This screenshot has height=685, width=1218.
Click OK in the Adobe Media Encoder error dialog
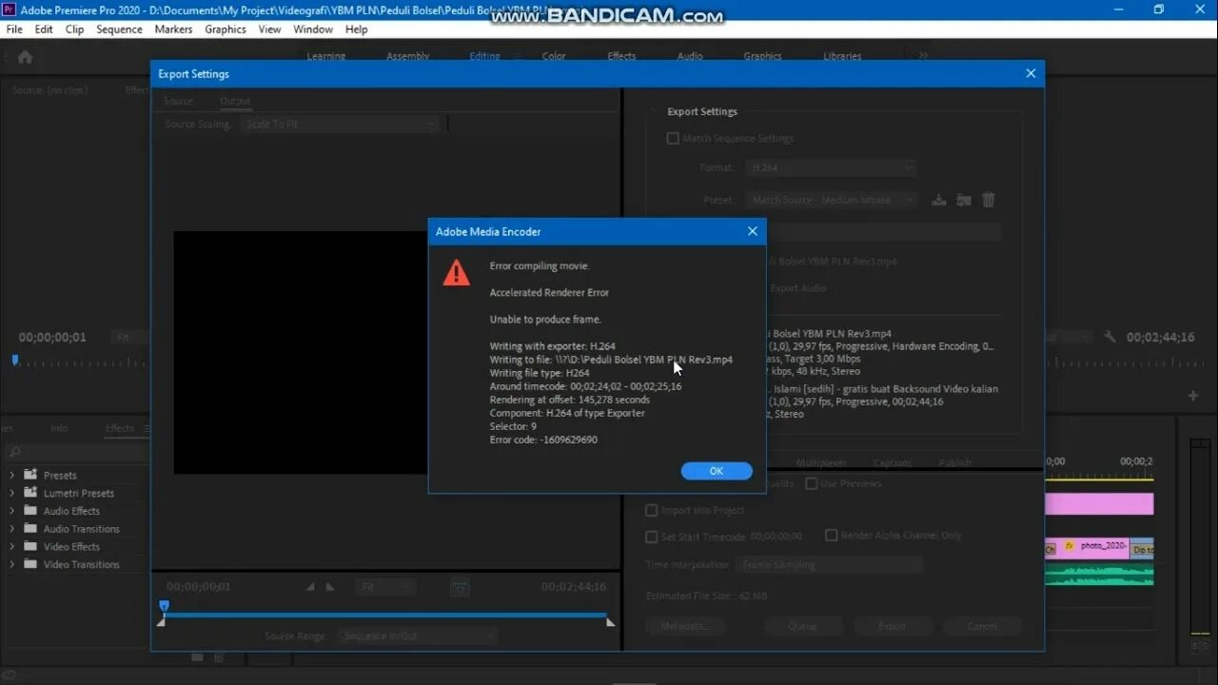point(717,471)
